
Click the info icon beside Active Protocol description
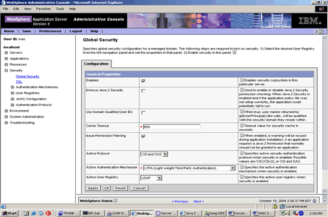[242, 153]
